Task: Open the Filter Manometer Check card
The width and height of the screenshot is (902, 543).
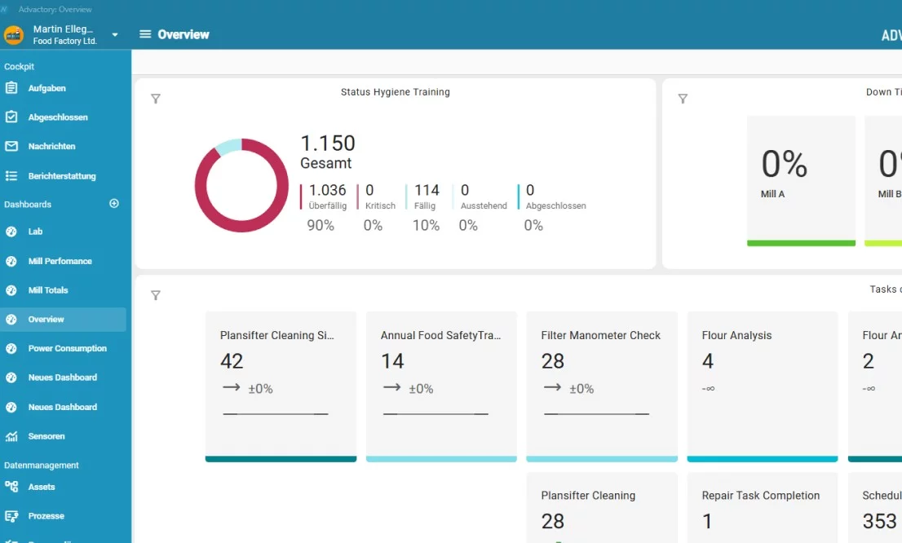Action: pos(602,386)
